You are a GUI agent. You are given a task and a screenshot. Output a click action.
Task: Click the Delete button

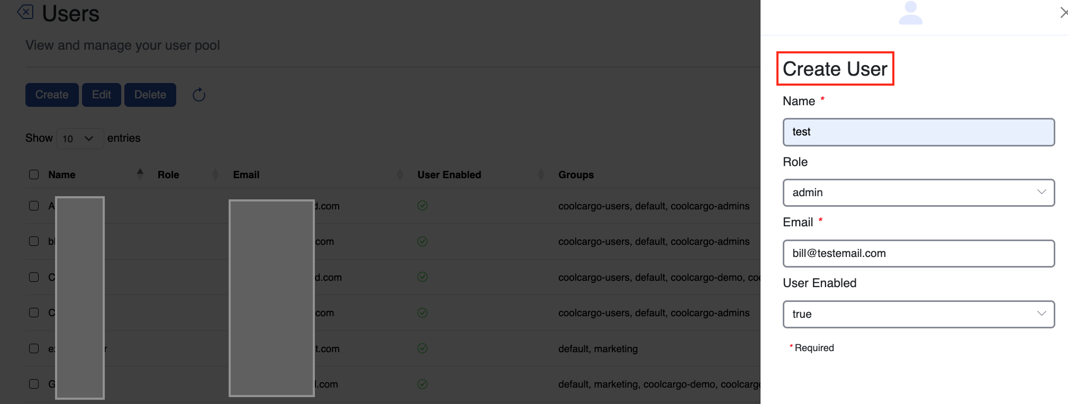coord(150,95)
